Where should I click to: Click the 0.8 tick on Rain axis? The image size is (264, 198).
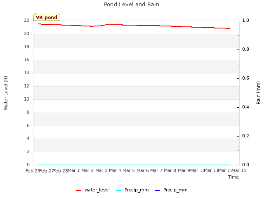tap(245, 49)
